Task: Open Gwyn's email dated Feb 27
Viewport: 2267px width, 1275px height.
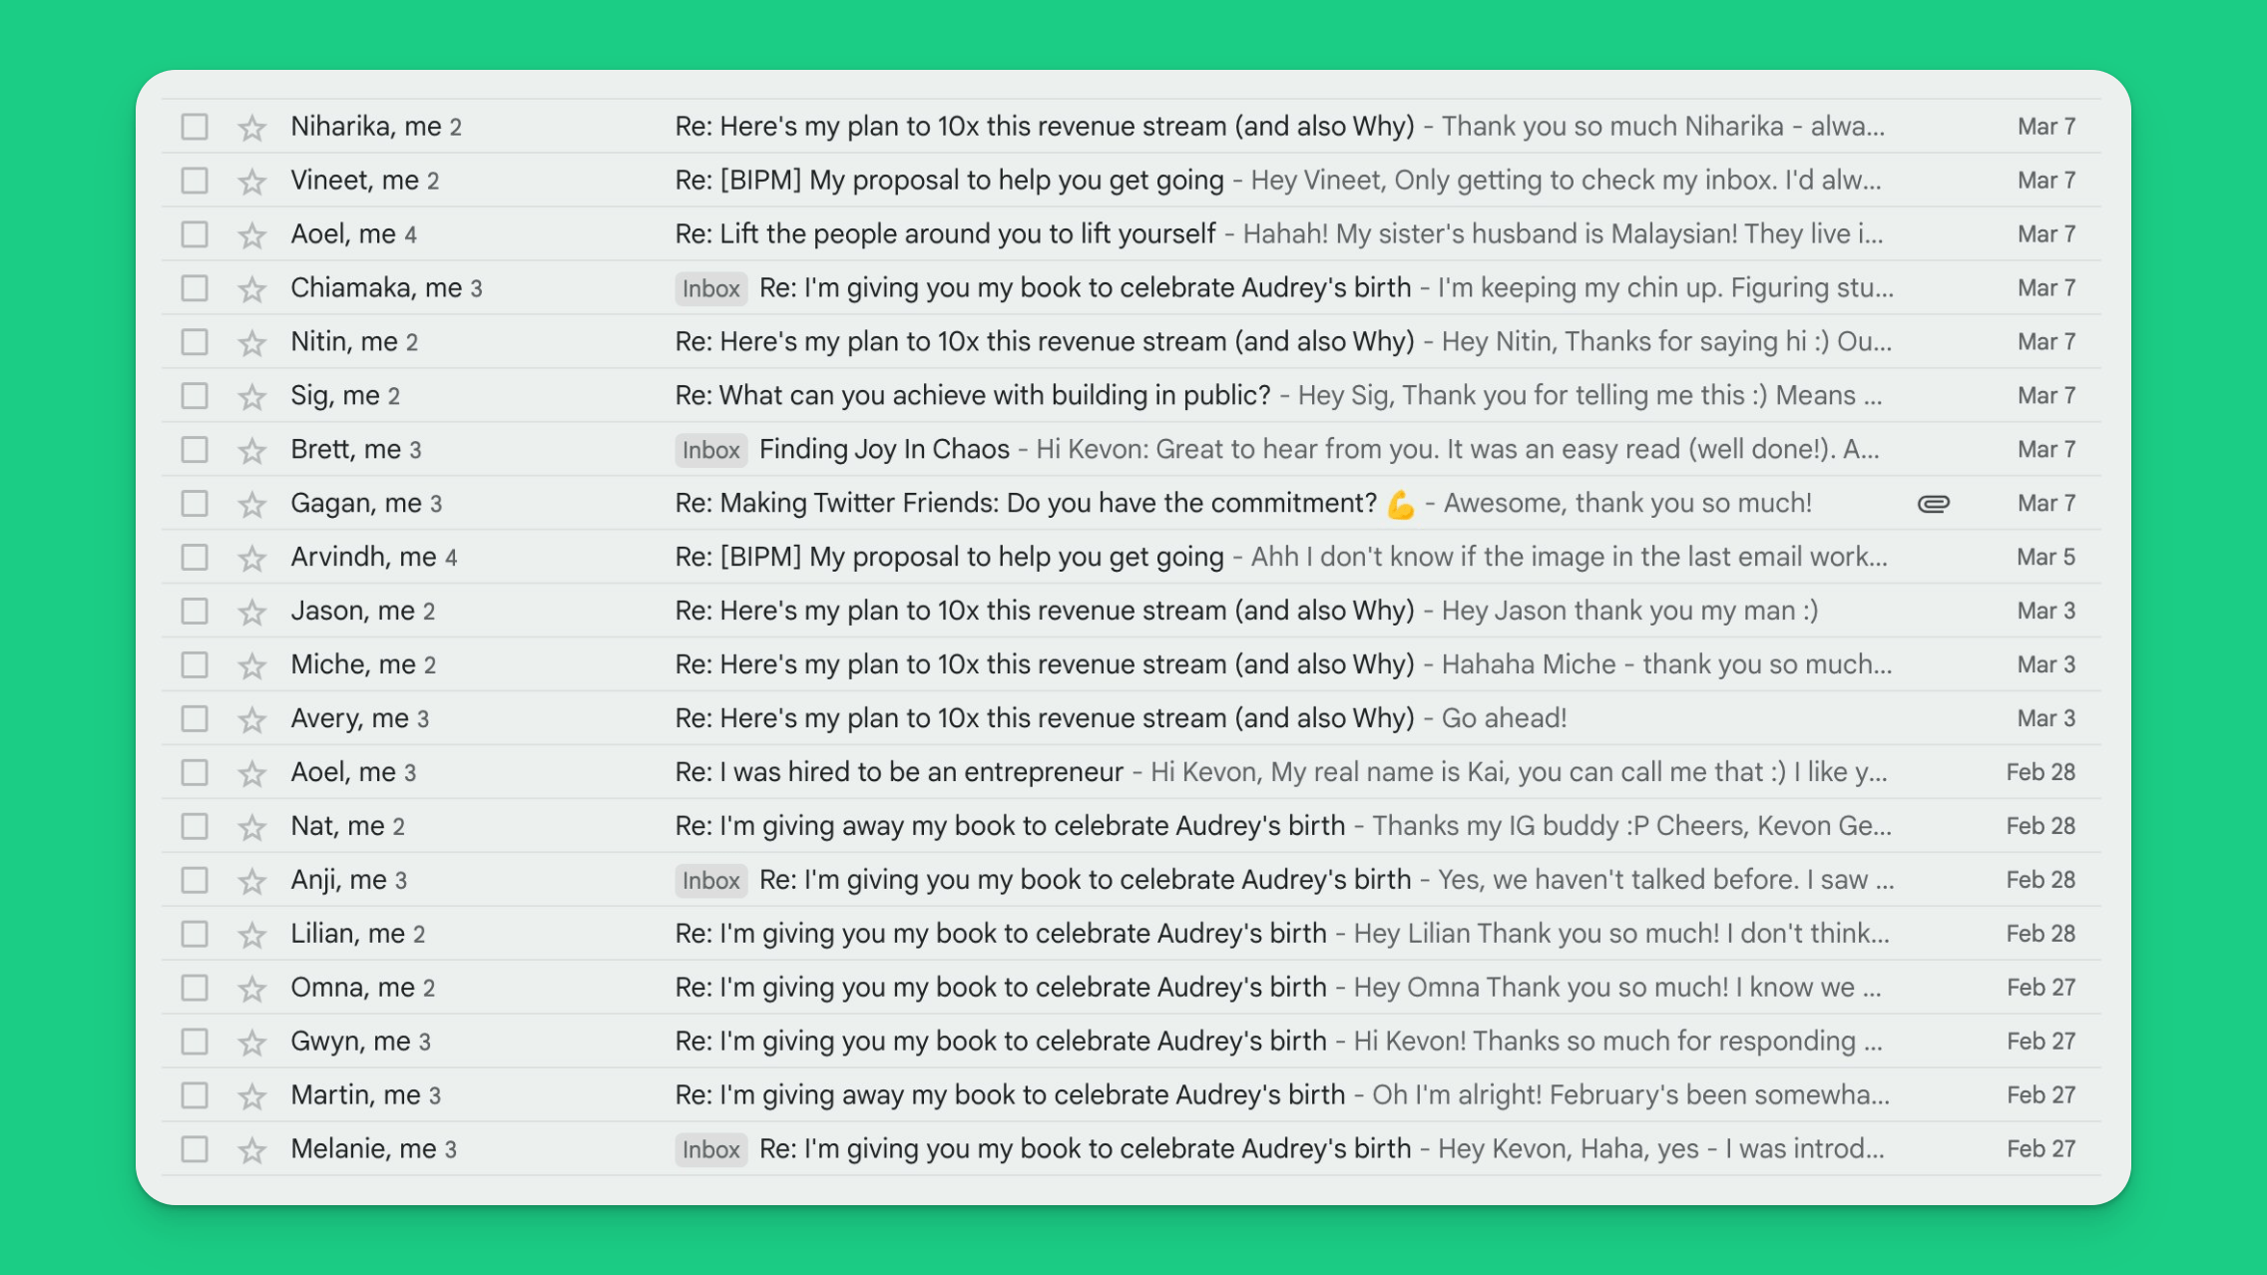Action: 1000,1042
